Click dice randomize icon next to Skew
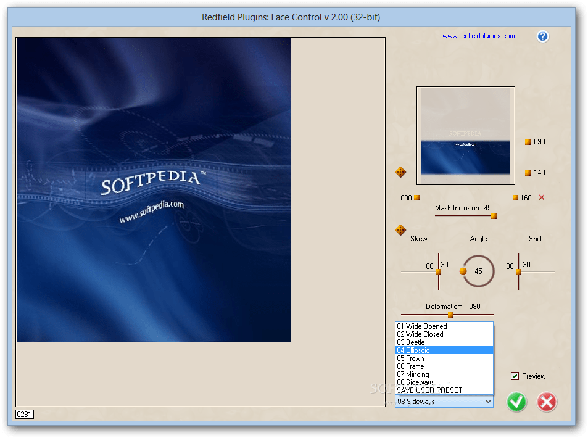This screenshot has height=438, width=588. click(400, 230)
